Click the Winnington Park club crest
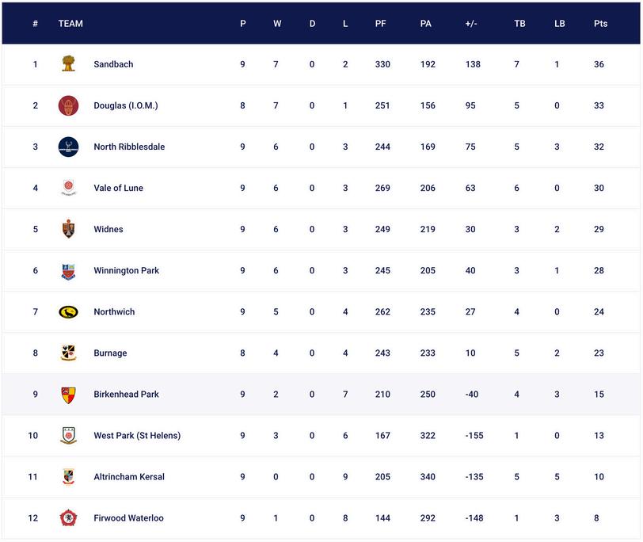 (x=69, y=271)
